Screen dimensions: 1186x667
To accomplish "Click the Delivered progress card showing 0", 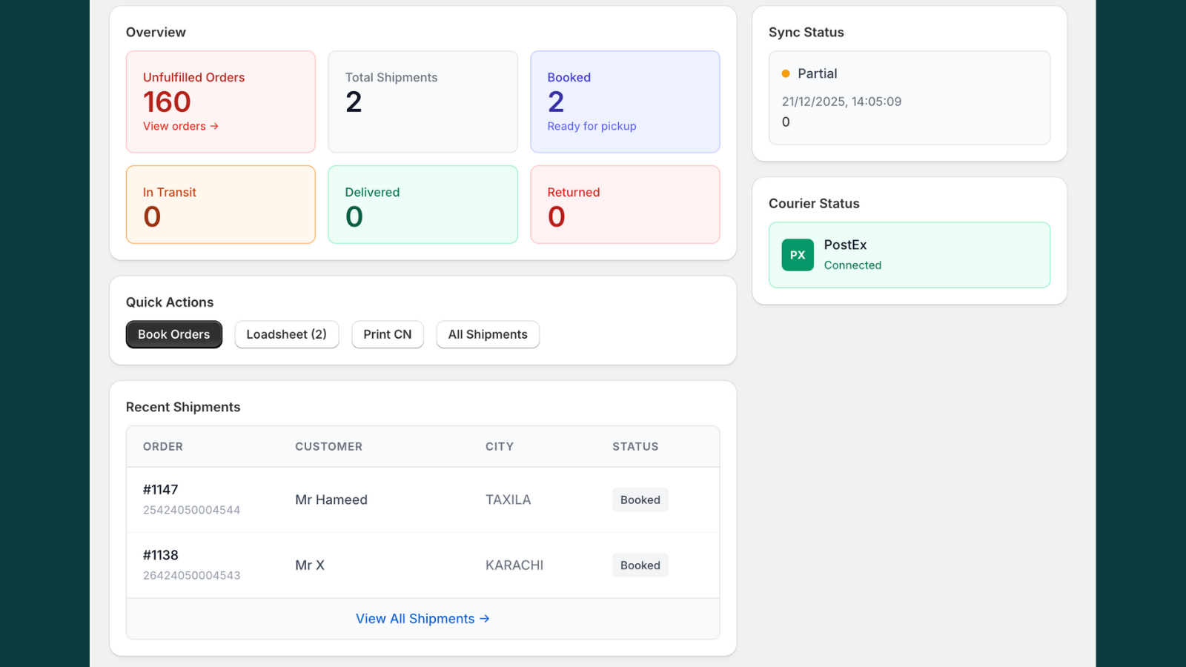I will point(423,205).
